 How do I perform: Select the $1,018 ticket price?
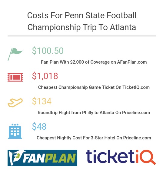[45, 76]
